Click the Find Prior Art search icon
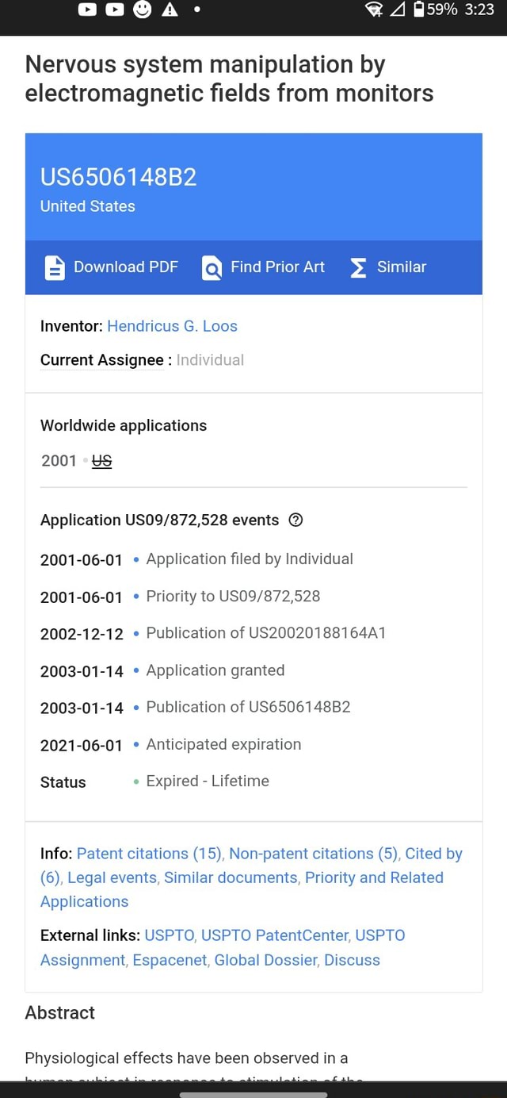Screen dimensions: 507x1098 pyautogui.click(x=212, y=268)
